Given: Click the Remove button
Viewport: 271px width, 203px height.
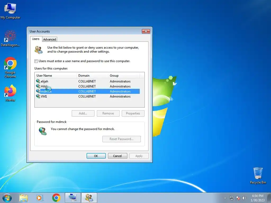Looking at the screenshot, I should 108,113.
